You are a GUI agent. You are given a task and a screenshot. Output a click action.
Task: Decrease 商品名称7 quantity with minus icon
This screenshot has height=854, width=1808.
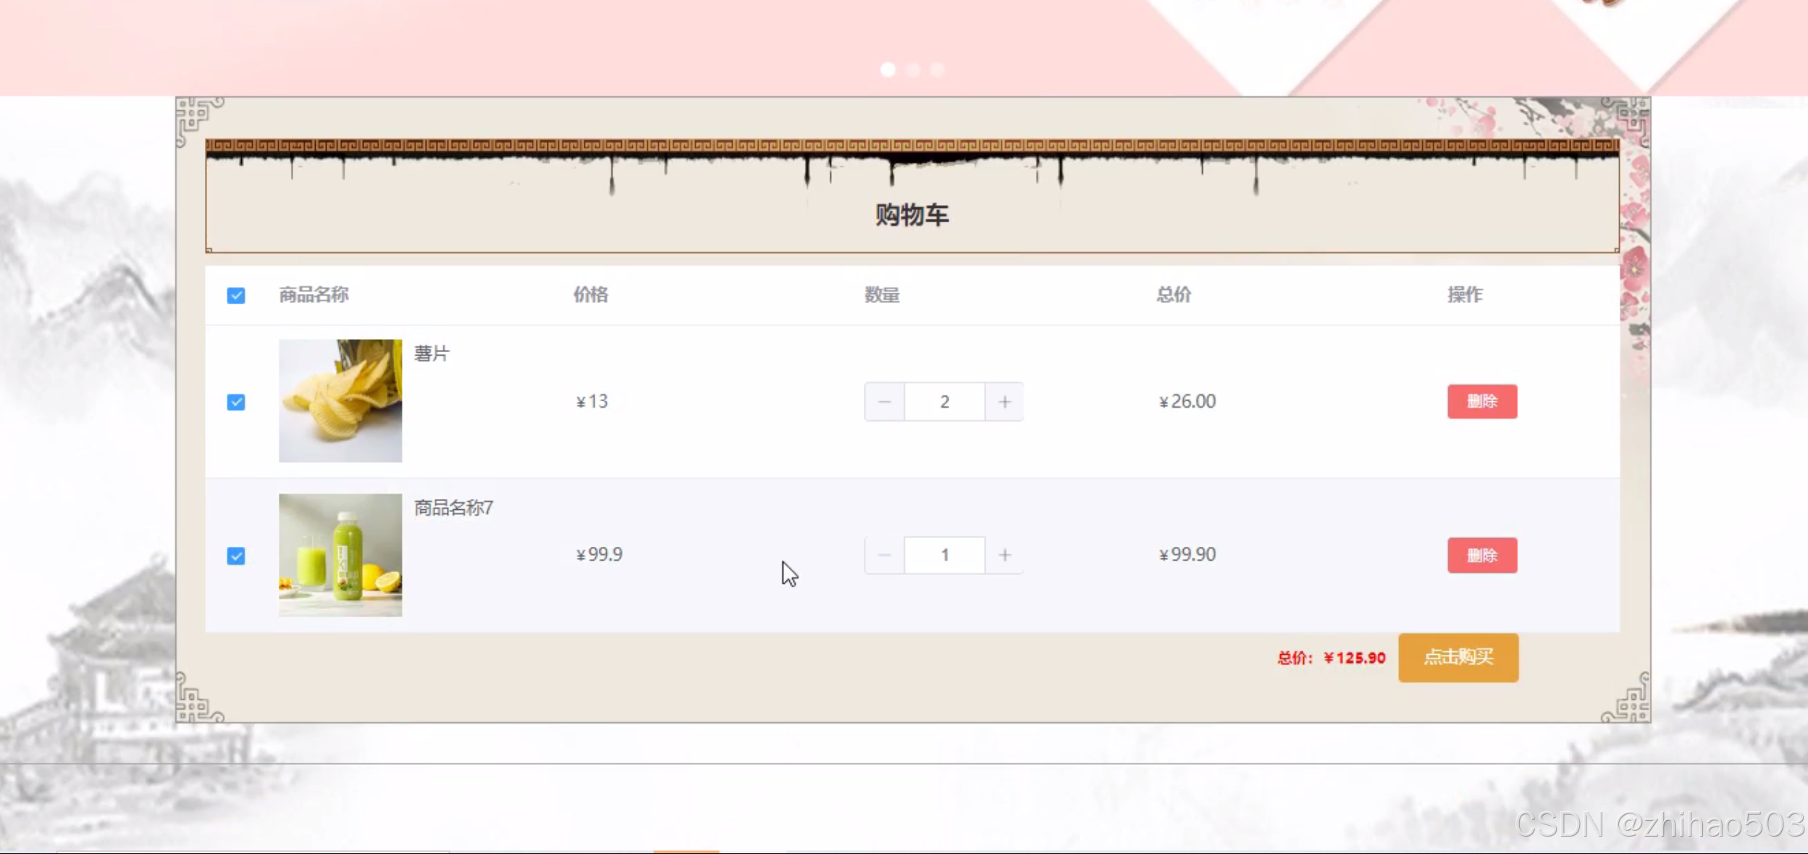coord(884,555)
